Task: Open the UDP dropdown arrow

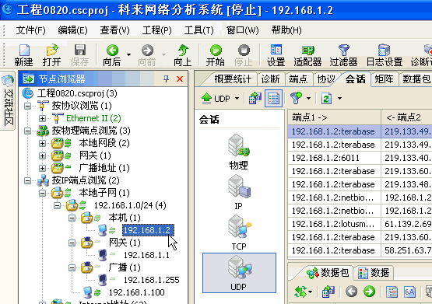Action: pos(237,98)
